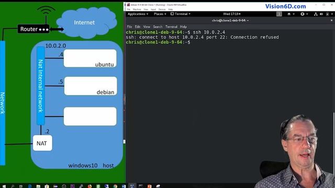This screenshot has height=188, width=335.
Task: Open the GNOME Places menu
Action: (x=160, y=14)
